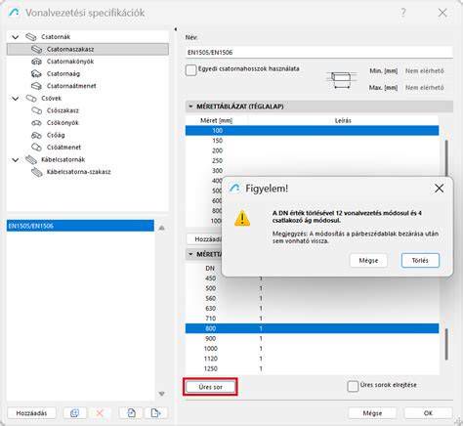Click Mégse in the Figyelem dialog
463x426 pixels.
tap(368, 260)
